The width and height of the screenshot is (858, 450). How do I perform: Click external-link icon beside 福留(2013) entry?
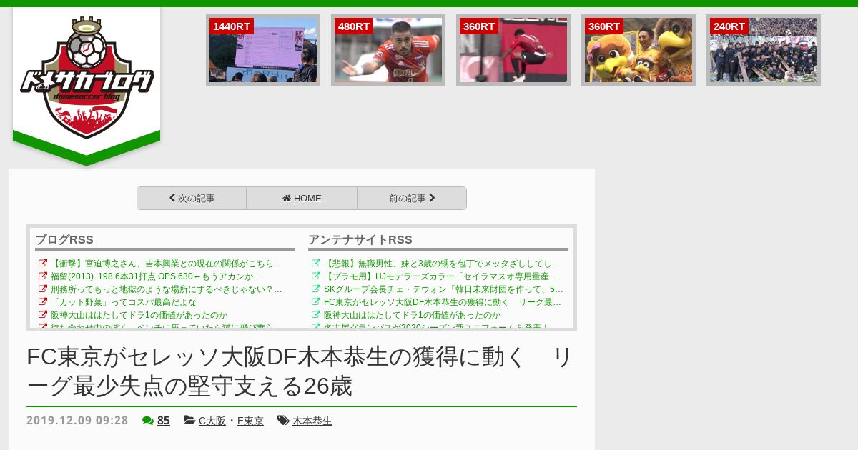[x=43, y=276]
